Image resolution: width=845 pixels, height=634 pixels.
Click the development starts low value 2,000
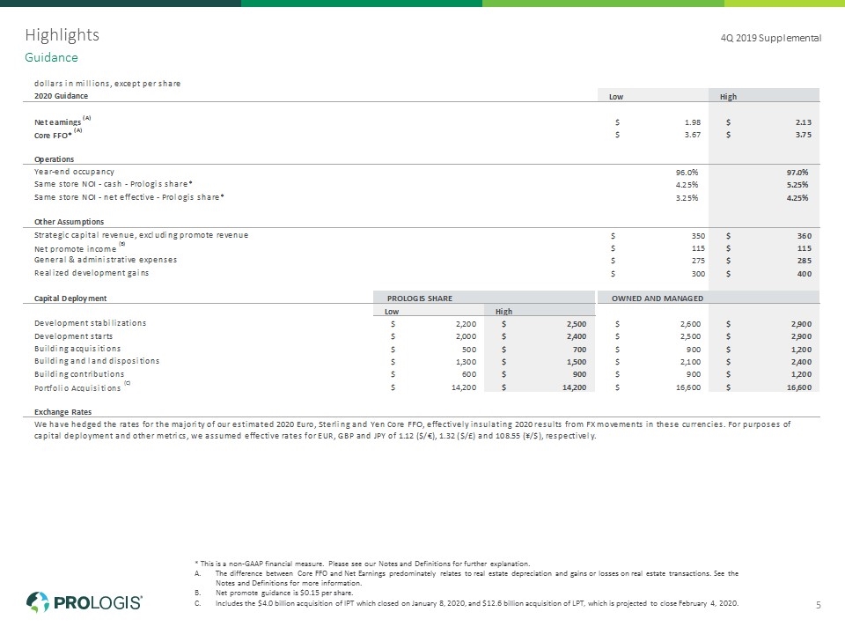click(x=467, y=336)
